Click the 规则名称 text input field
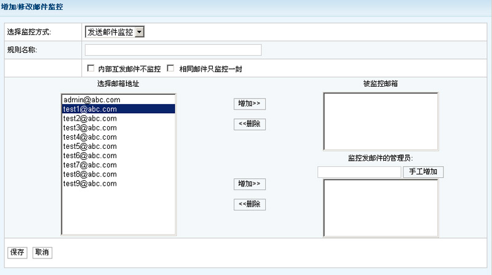 pos(173,50)
